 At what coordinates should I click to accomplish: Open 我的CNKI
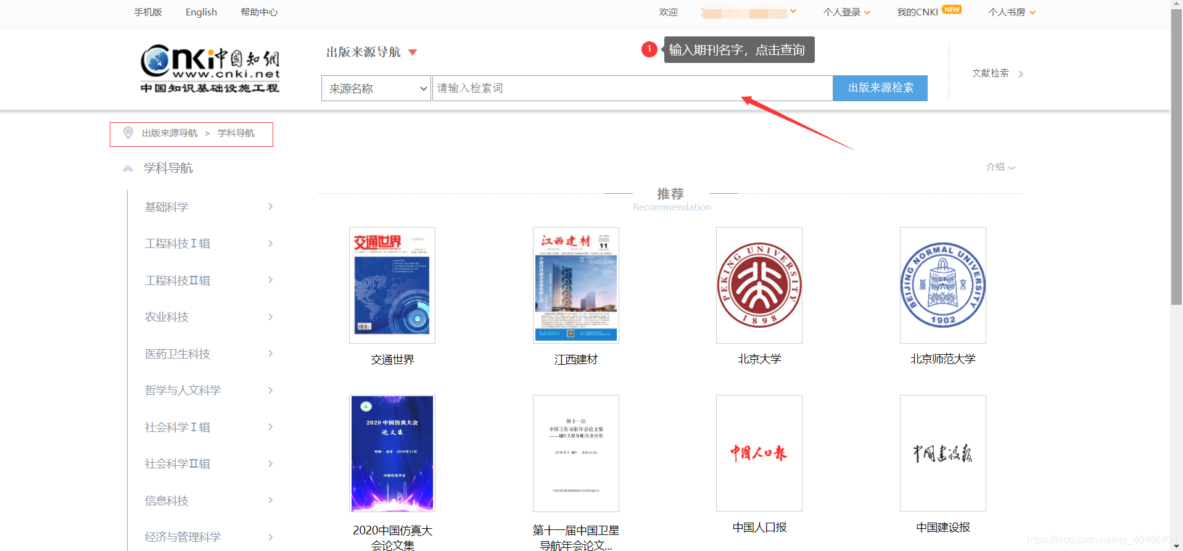[917, 12]
